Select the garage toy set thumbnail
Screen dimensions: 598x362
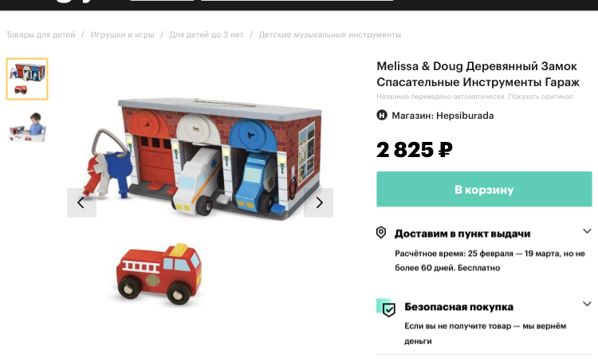pos(27,79)
